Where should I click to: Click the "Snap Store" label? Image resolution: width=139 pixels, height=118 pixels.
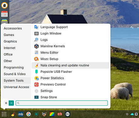click(49, 97)
